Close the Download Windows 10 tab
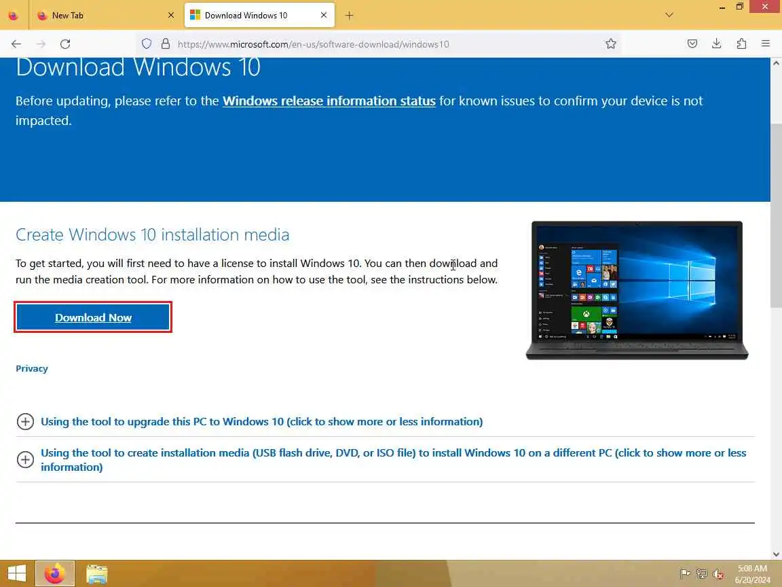The image size is (782, 587). pyautogui.click(x=324, y=16)
